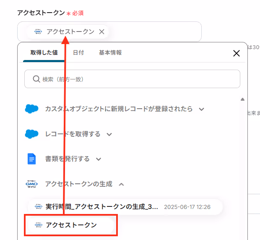Select the 書類を発行する row label
The height and width of the screenshot is (240, 260).
click(68, 159)
